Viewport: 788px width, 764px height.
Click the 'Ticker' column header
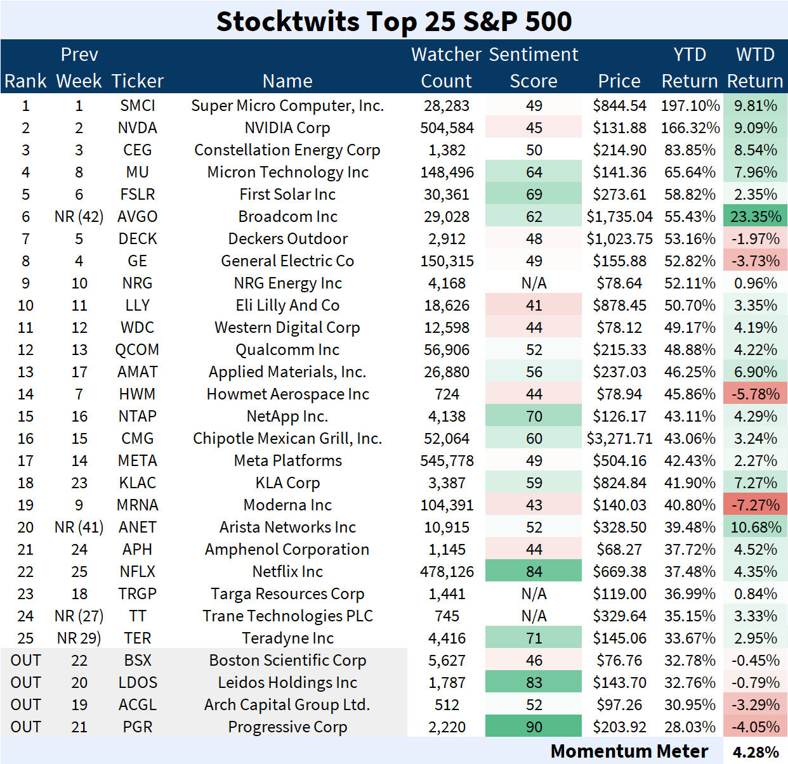pos(138,81)
